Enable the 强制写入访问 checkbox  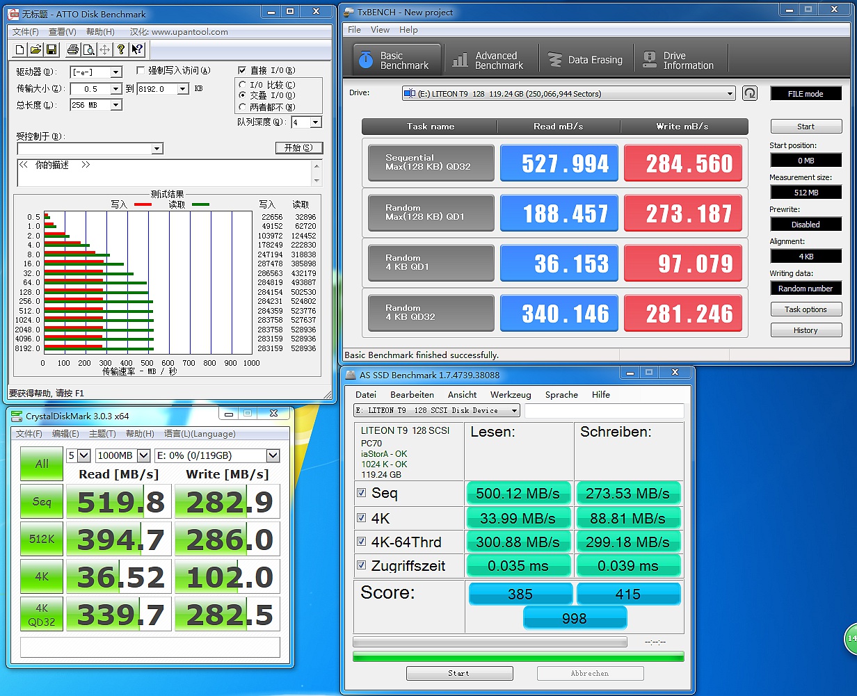(x=141, y=70)
